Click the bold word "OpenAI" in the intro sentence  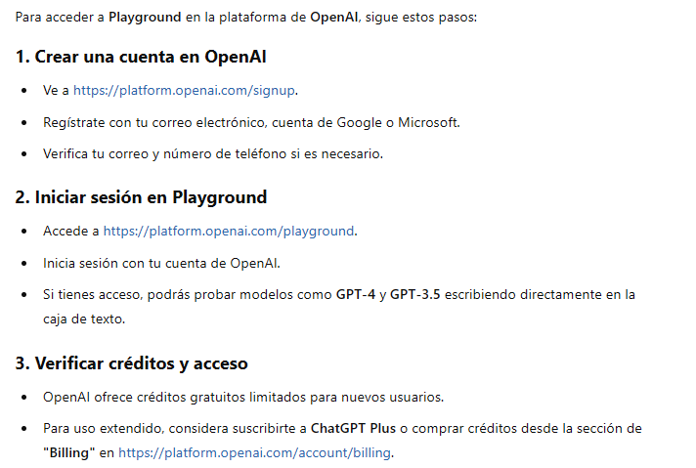click(333, 18)
